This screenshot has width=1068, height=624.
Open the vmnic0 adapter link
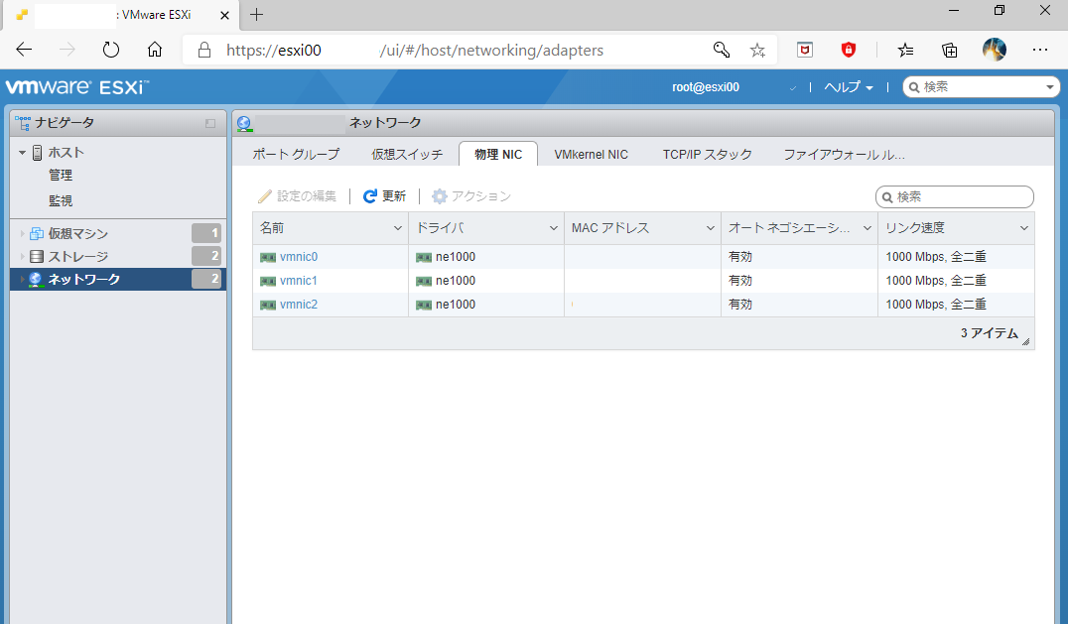coord(299,257)
